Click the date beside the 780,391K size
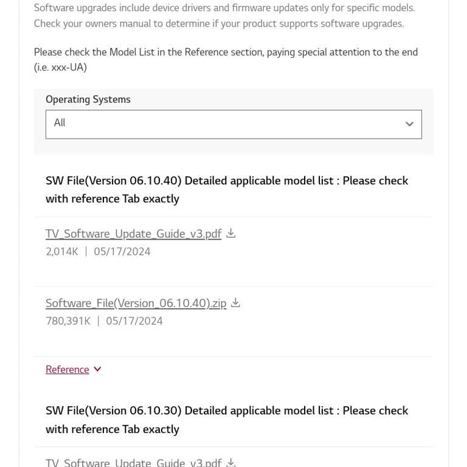The width and height of the screenshot is (467, 467). [x=134, y=321]
